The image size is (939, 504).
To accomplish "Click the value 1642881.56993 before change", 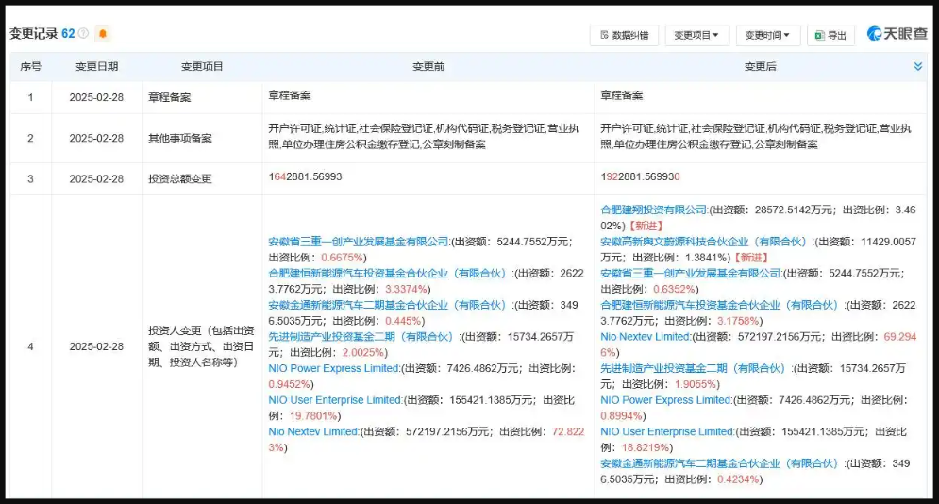I will pos(306,177).
